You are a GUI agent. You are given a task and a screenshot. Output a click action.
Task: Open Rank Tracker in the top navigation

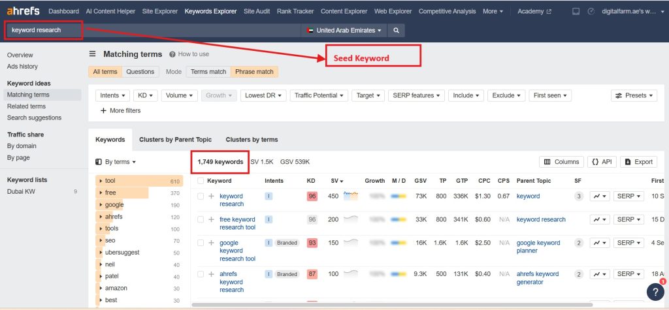pyautogui.click(x=295, y=12)
